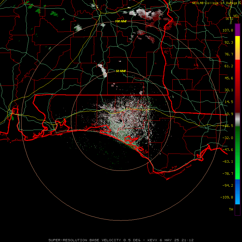Click the 61.2 legend value
The width and height of the screenshot is (242, 242).
pyautogui.click(x=229, y=66)
